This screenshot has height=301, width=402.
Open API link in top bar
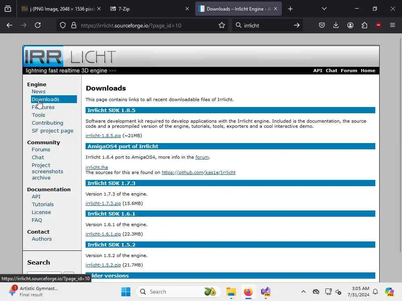pyautogui.click(x=318, y=71)
